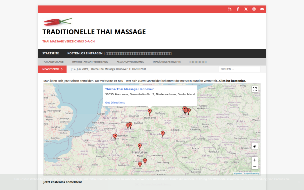Click the red chili pepper logo
This screenshot has height=190, width=304.
58,22
